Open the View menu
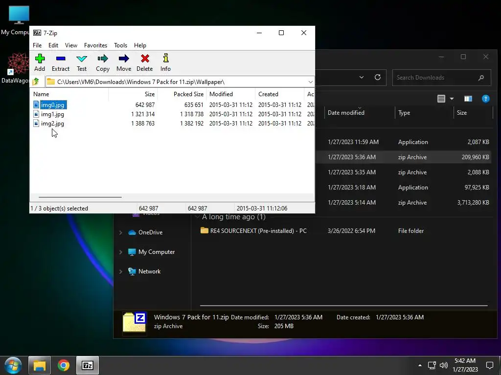The width and height of the screenshot is (501, 375). [71, 45]
